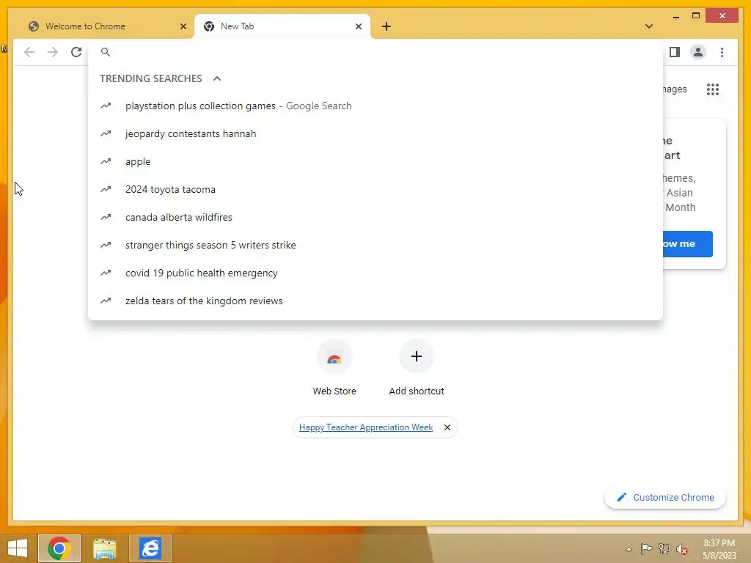Select zelda tears of the kingdom reviews
This screenshot has height=563, width=751.
375,301
